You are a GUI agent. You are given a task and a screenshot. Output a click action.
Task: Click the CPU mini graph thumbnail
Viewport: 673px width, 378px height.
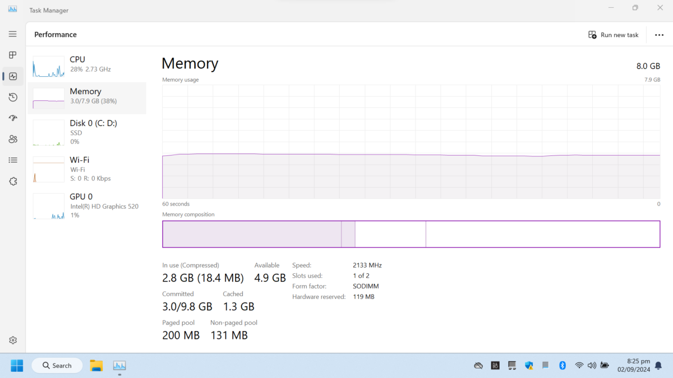(x=49, y=67)
